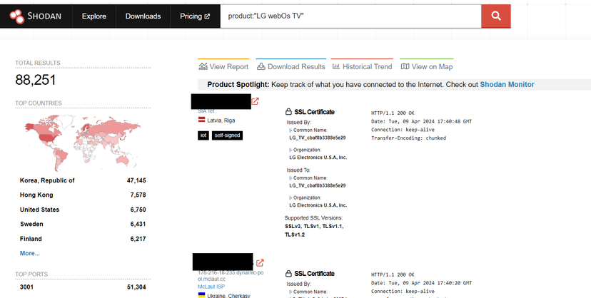Click the View Report chart icon
Image resolution: width=591 pixels, height=298 pixels.
point(203,66)
